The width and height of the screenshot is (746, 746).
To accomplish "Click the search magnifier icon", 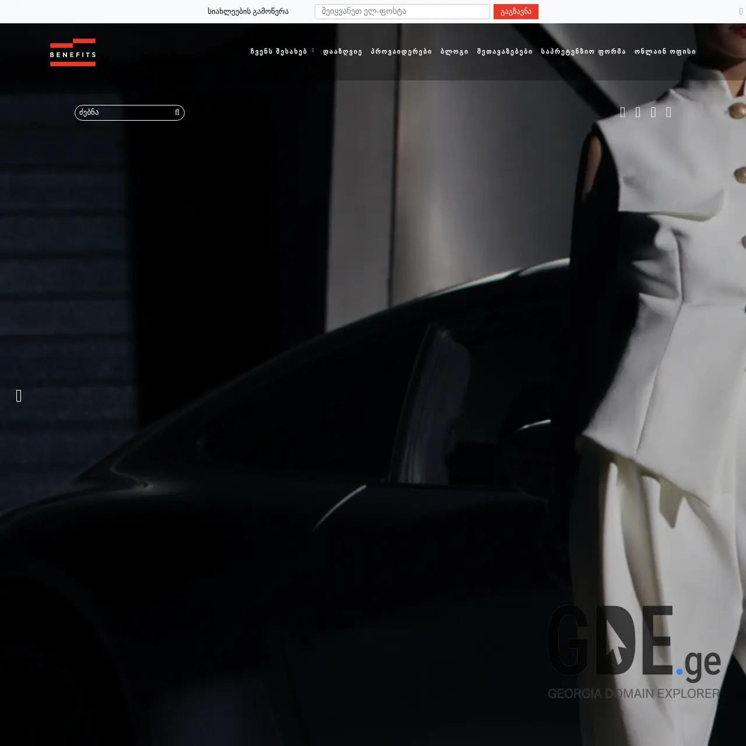I will point(177,112).
